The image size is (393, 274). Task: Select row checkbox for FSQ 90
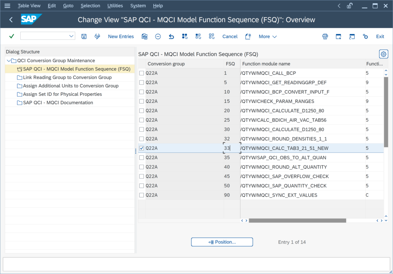point(142,195)
